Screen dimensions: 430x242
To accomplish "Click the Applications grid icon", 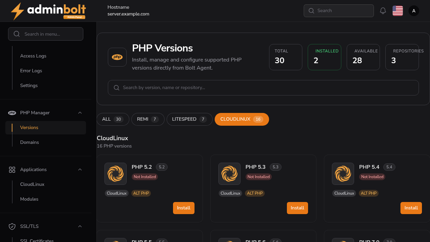I will tap(12, 170).
